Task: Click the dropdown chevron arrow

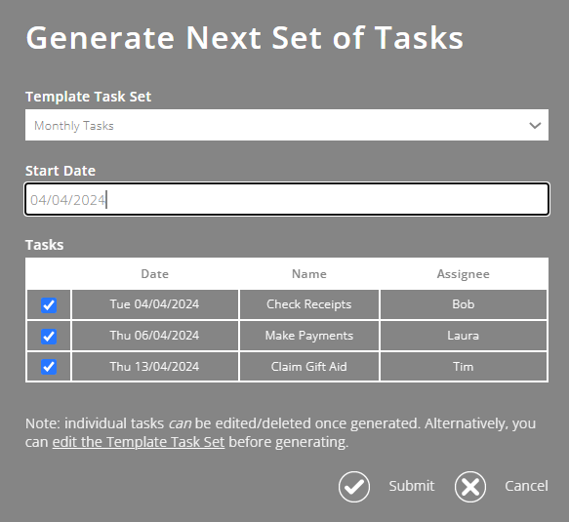Action: 535,126
